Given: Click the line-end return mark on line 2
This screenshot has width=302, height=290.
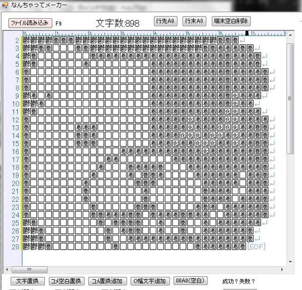Looking at the screenshot, I should tap(243, 40).
